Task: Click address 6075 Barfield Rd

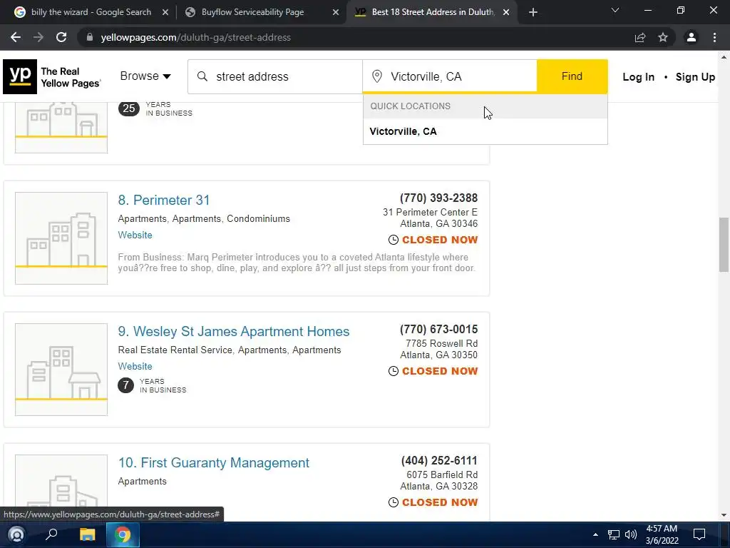Action: 442,475
